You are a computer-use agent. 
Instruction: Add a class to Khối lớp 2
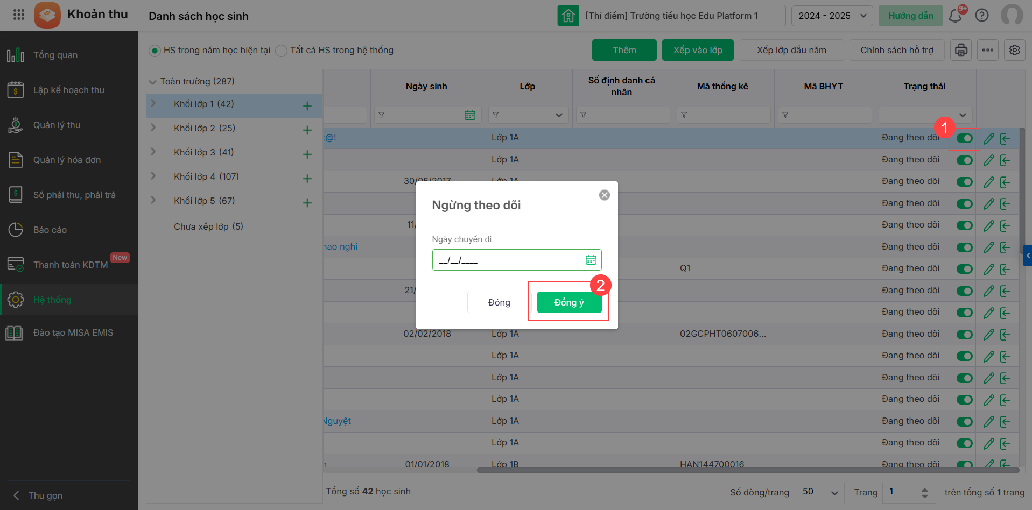307,130
